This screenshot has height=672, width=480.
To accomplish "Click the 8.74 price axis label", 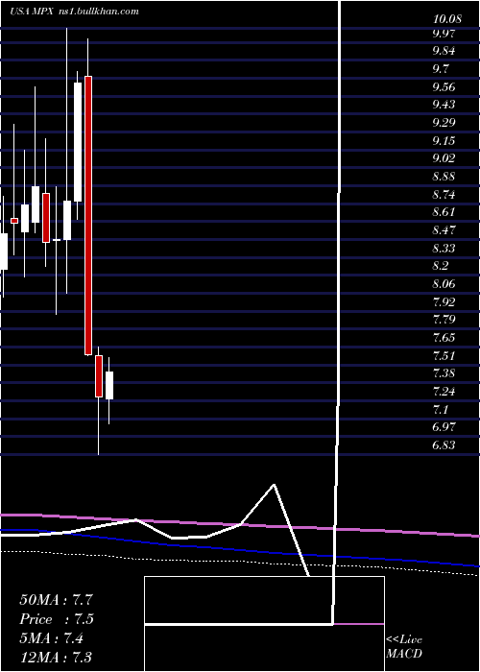I will tap(444, 195).
